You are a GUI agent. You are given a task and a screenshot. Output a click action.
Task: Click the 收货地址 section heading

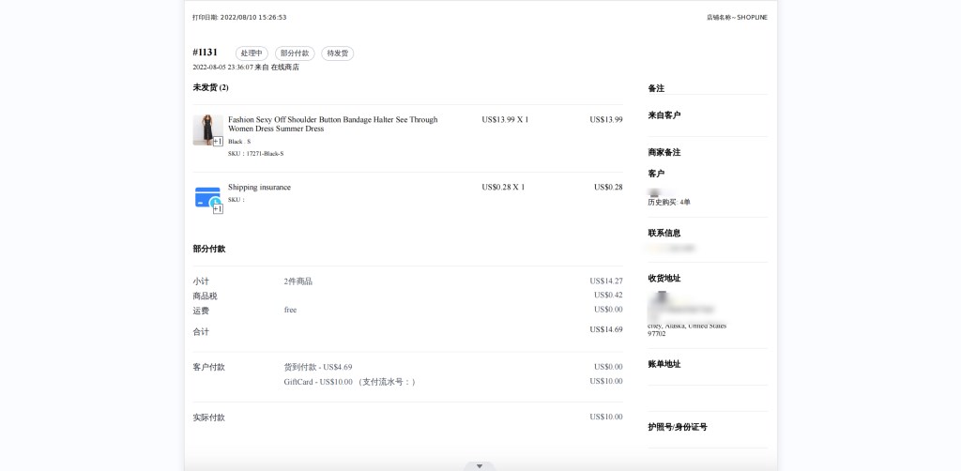click(x=664, y=278)
